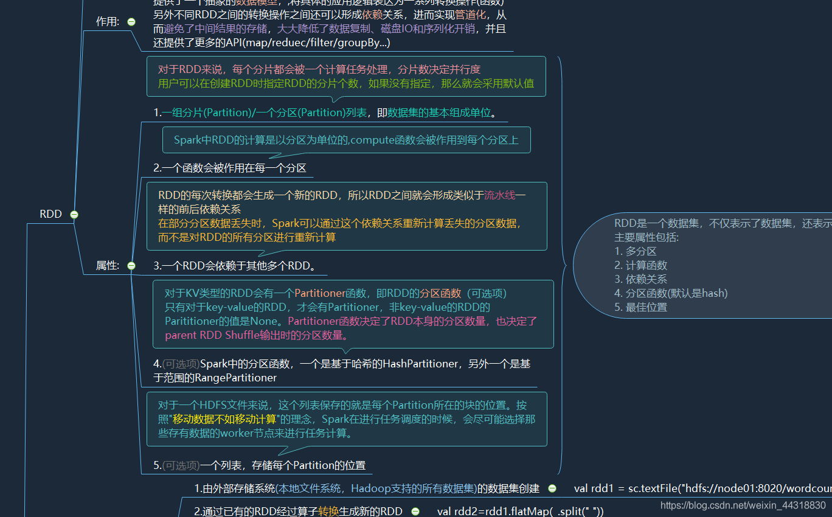Select the 属性: topic label
Screen dimensions: 832x517
pyautogui.click(x=108, y=266)
